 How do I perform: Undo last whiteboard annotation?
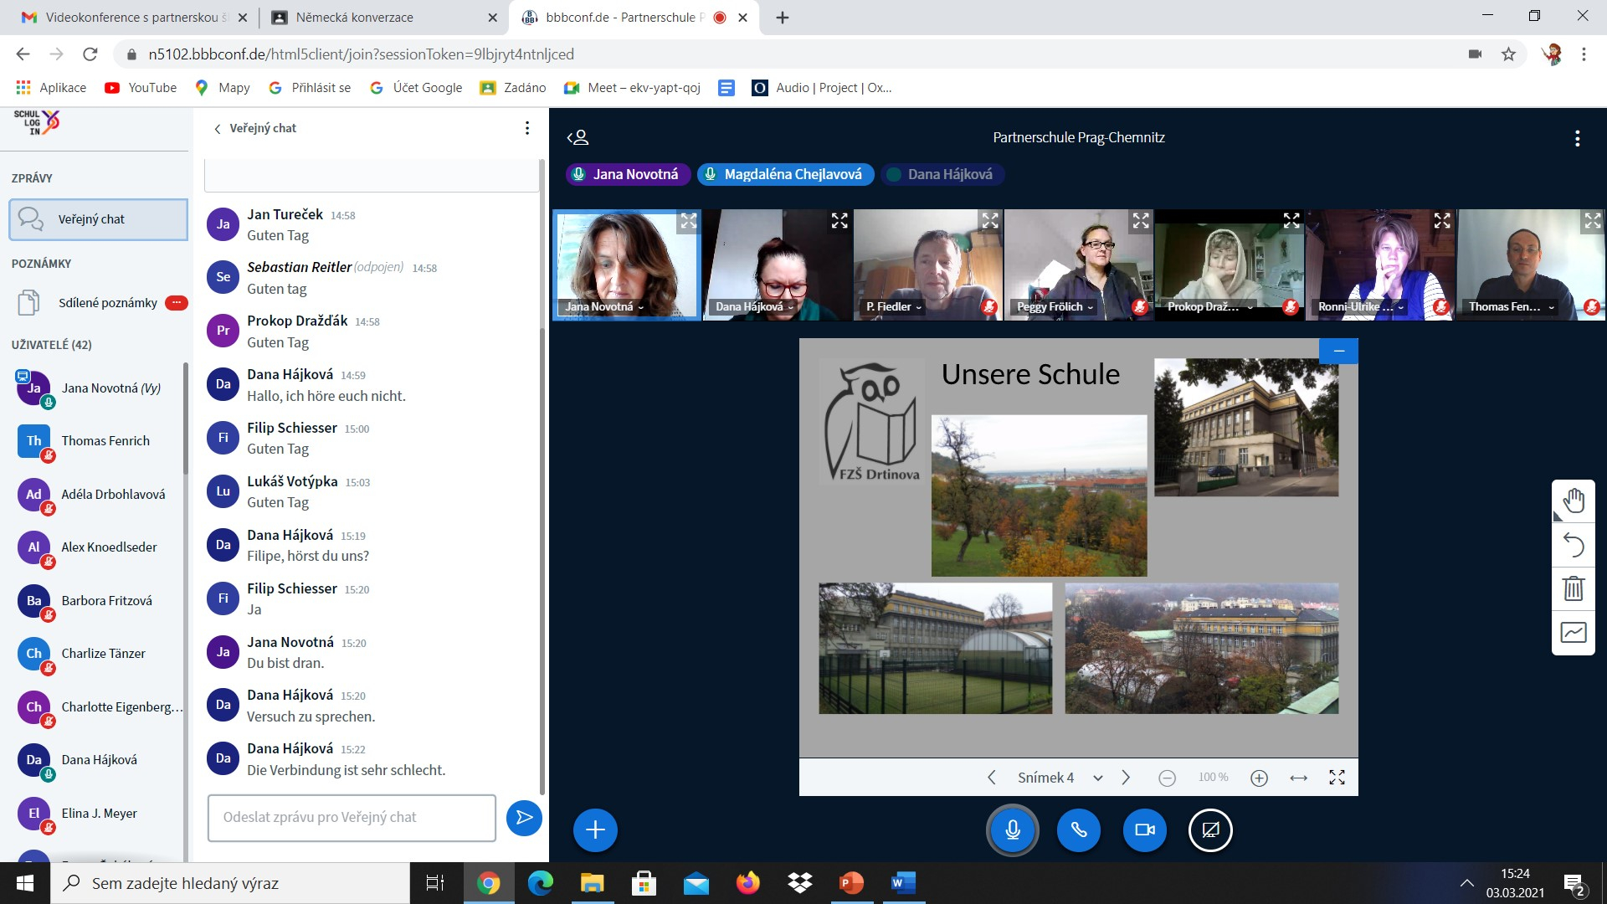click(1574, 545)
